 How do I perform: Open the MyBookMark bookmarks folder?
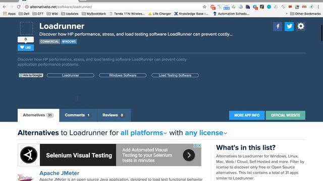(x=94, y=14)
